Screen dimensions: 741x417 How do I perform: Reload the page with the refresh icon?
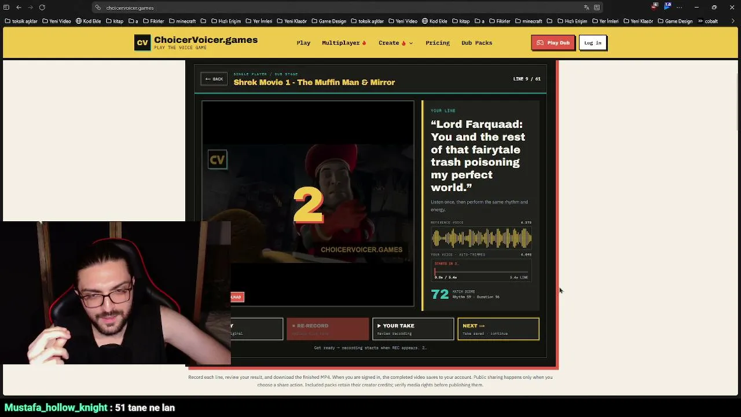42,8
